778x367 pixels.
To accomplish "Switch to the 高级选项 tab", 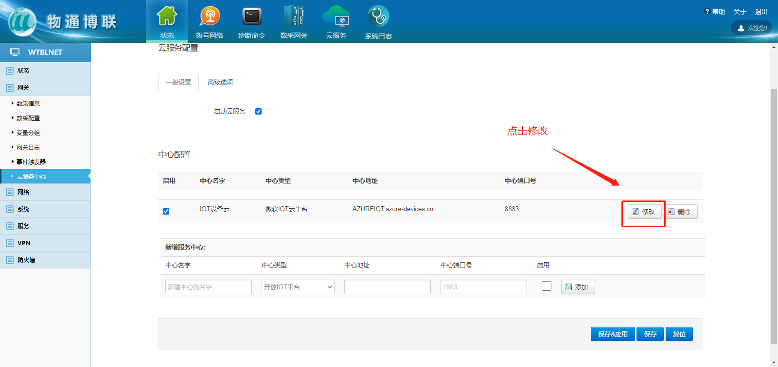I will point(220,83).
